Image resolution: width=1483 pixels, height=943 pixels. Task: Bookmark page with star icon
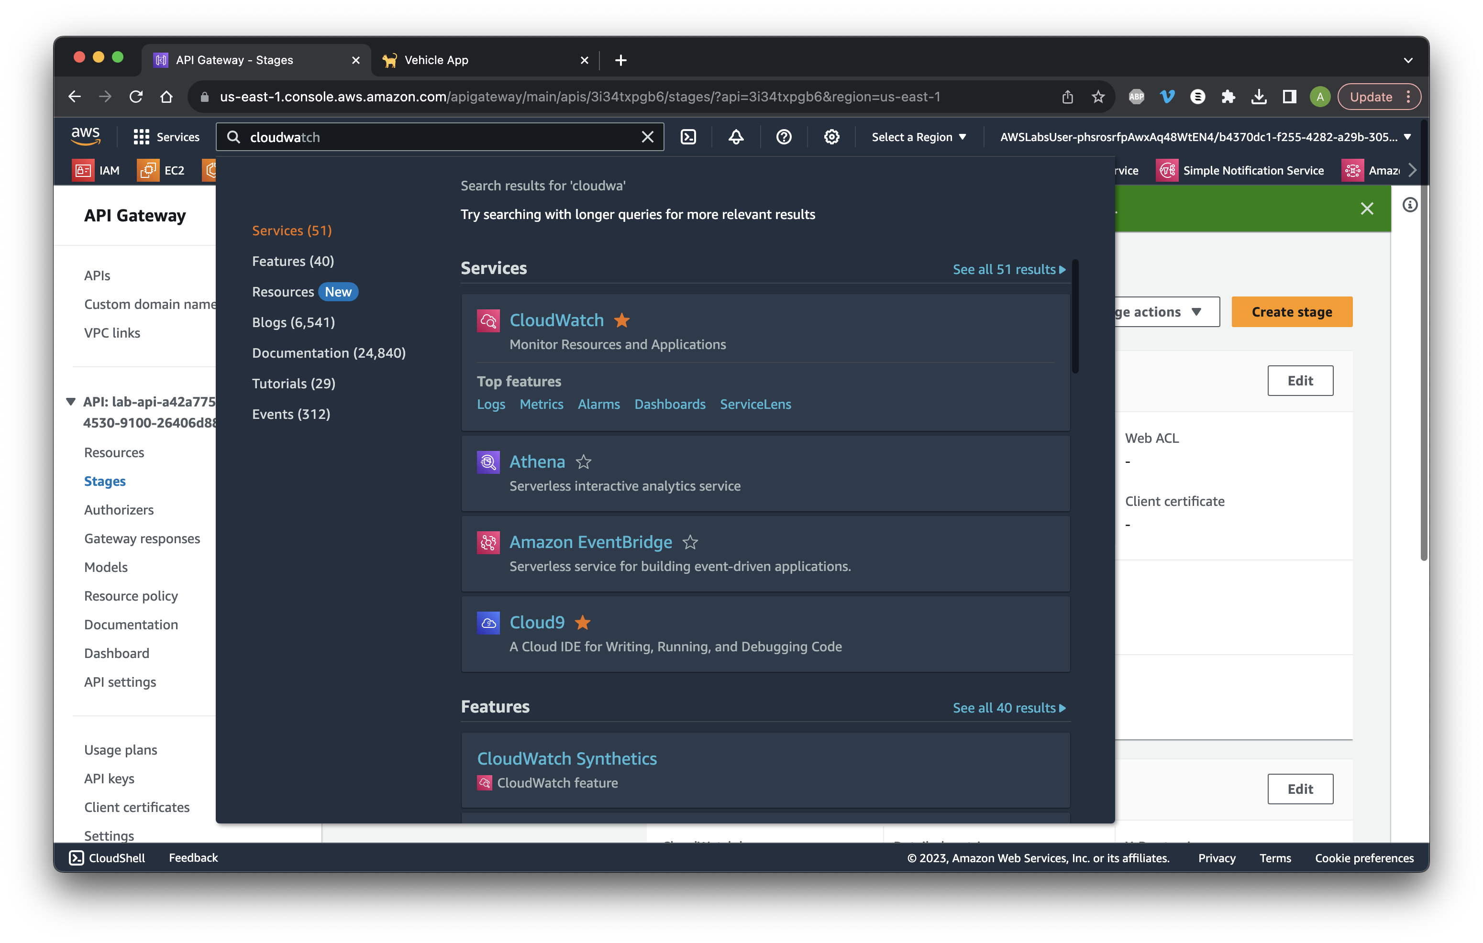[x=1098, y=97]
